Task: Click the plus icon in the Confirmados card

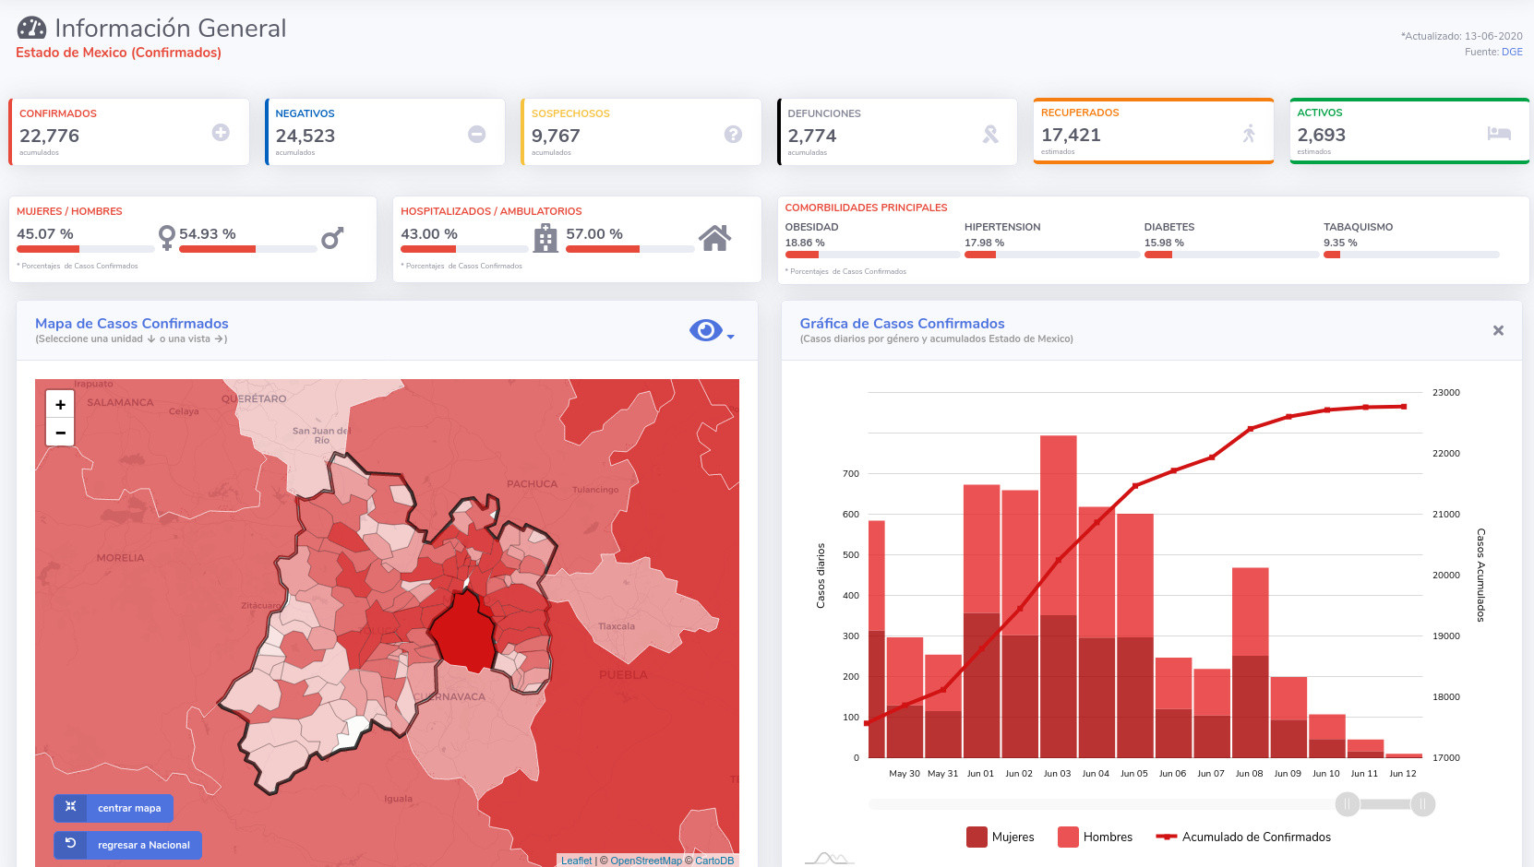Action: [221, 133]
